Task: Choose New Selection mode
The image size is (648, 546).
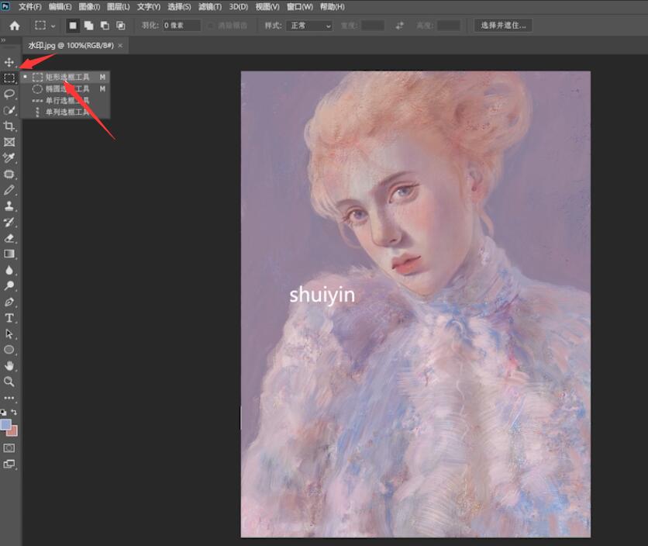Action: click(x=73, y=26)
